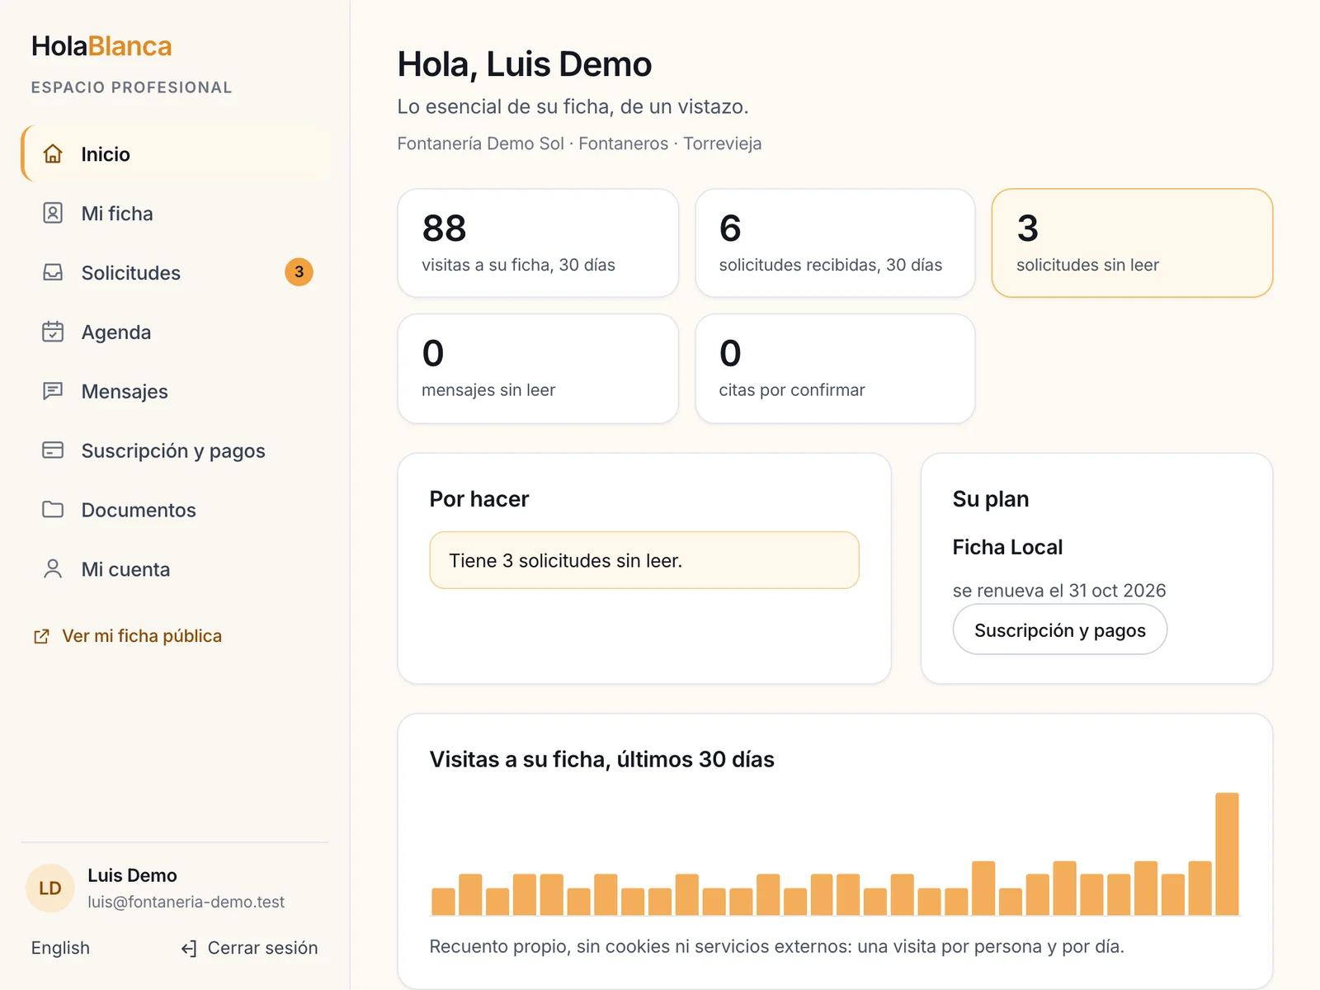Click the Ver mi ficha pública link

128,636
